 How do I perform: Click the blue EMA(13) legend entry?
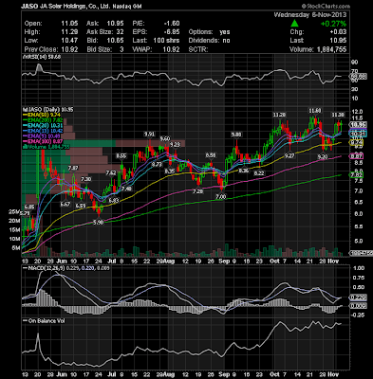pyautogui.click(x=43, y=131)
